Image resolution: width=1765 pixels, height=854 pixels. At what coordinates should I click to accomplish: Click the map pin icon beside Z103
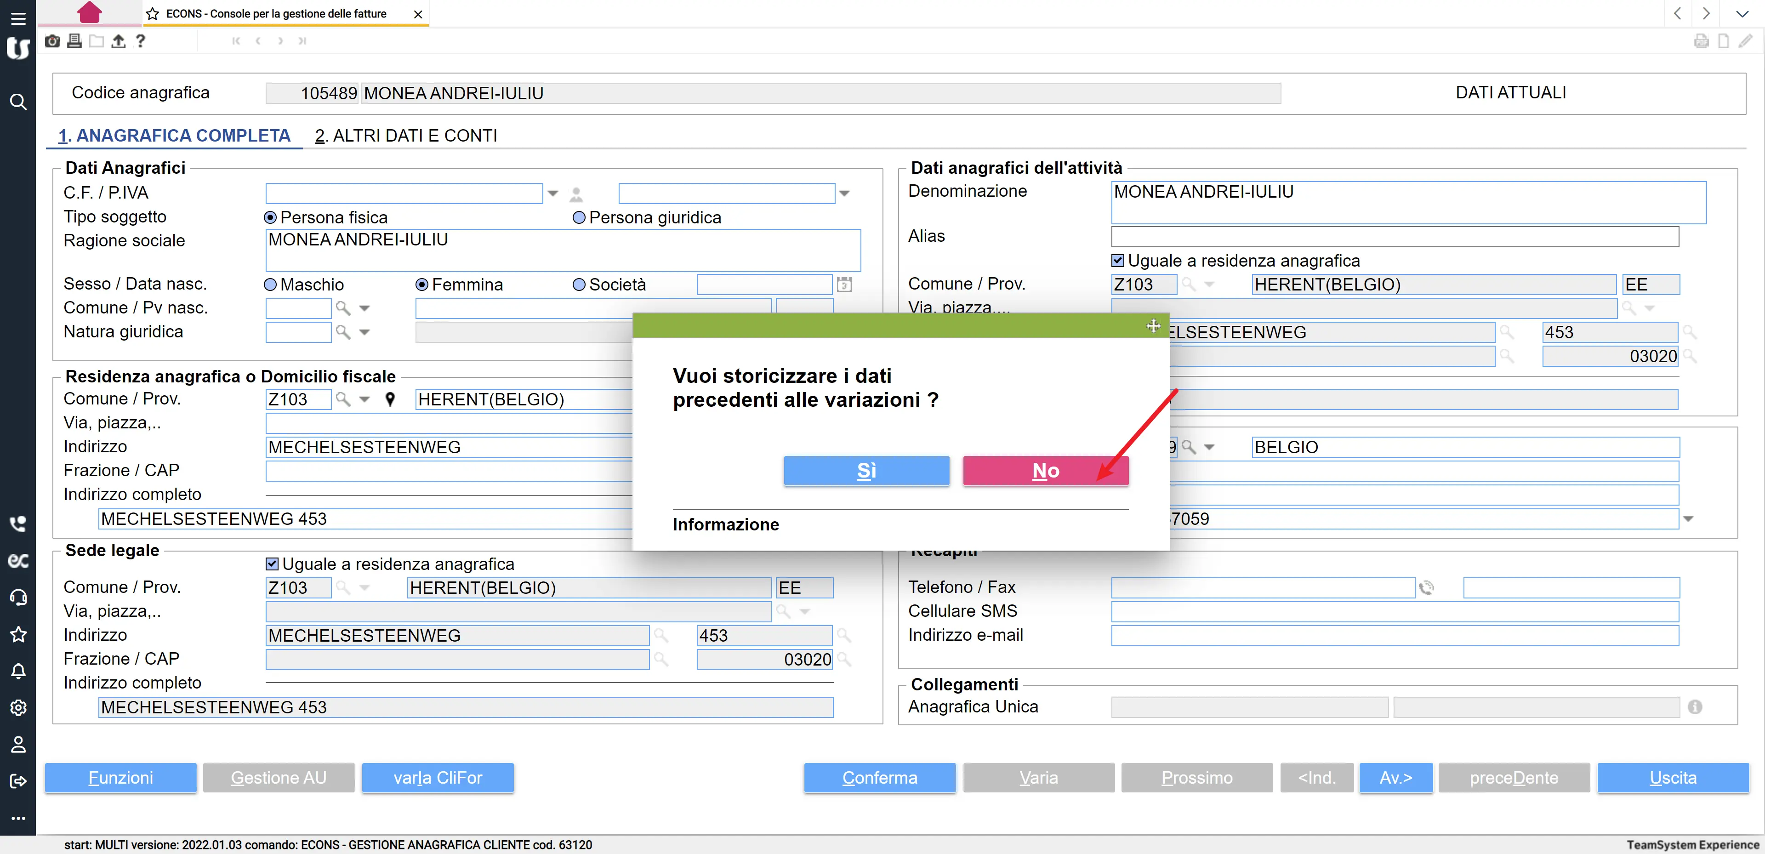coord(390,399)
